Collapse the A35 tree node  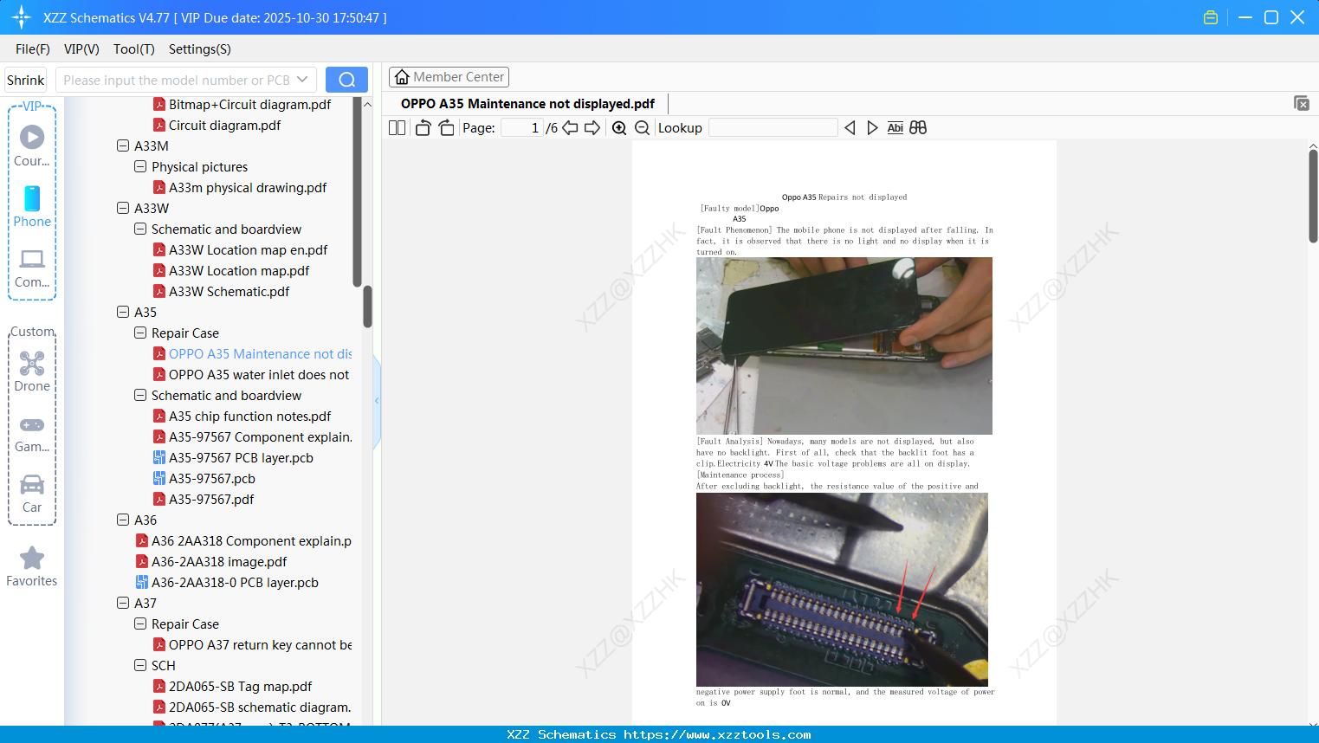[123, 313]
